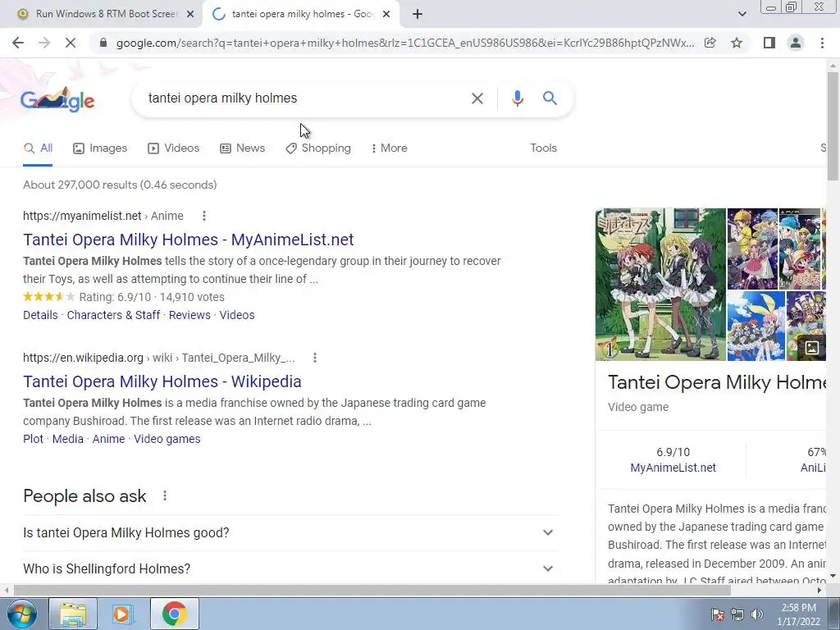Click the vertical page scrollbar
The image size is (840, 630).
[833, 126]
